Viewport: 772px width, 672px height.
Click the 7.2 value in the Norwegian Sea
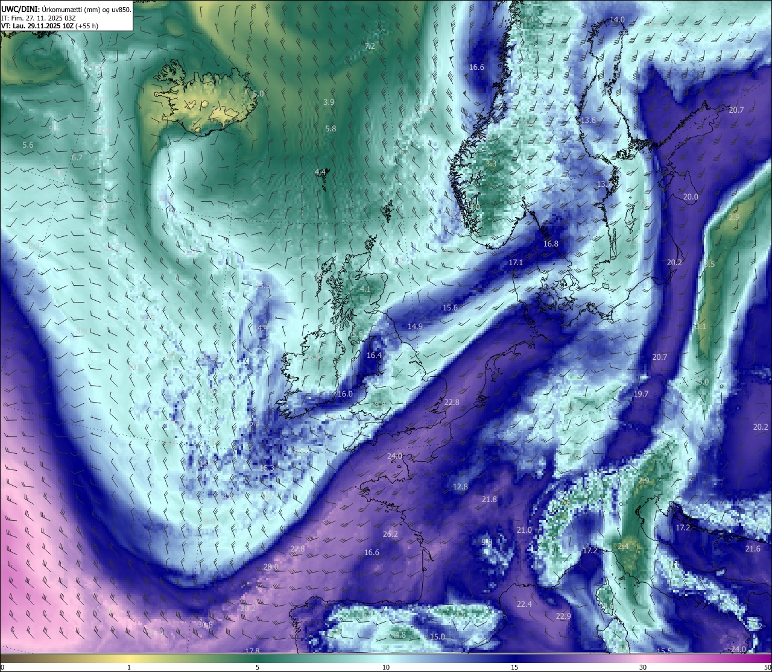click(370, 46)
